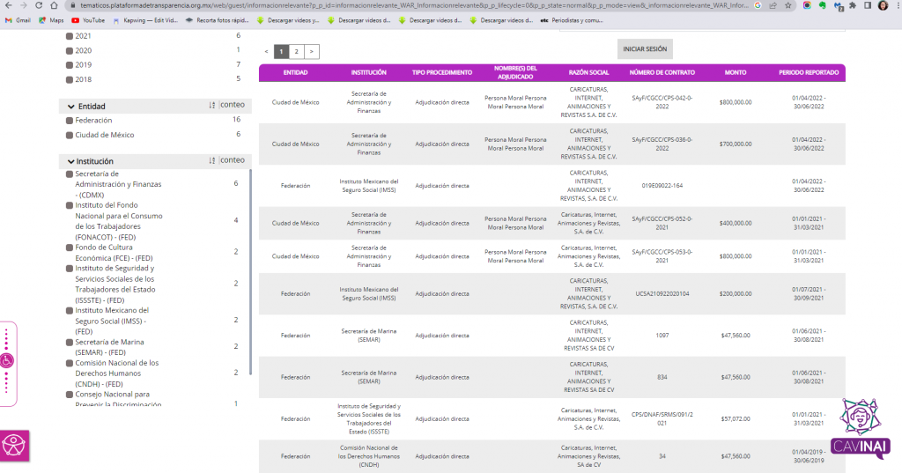Open the Kapwing Edit Video bookmark
Image resolution: width=902 pixels, height=473 pixels.
click(145, 20)
